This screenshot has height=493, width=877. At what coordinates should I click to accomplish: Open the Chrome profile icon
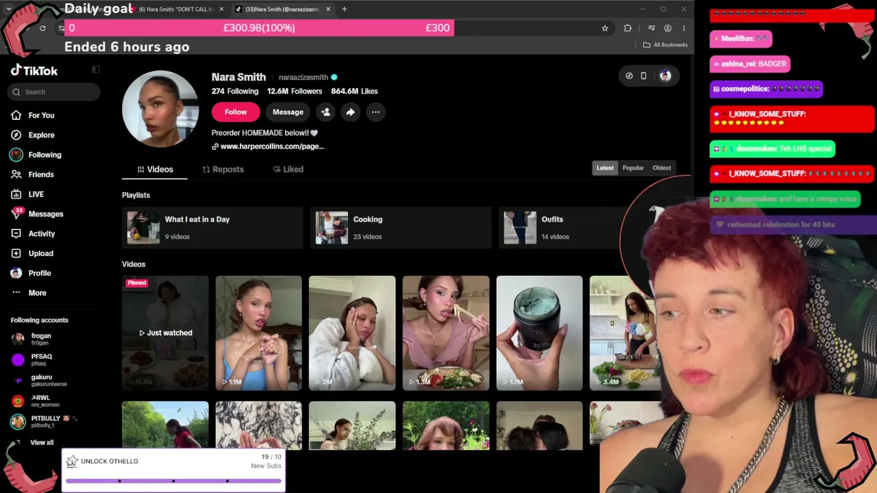click(x=668, y=28)
